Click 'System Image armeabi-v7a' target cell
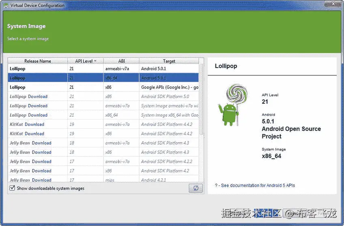 pyautogui.click(x=170, y=106)
